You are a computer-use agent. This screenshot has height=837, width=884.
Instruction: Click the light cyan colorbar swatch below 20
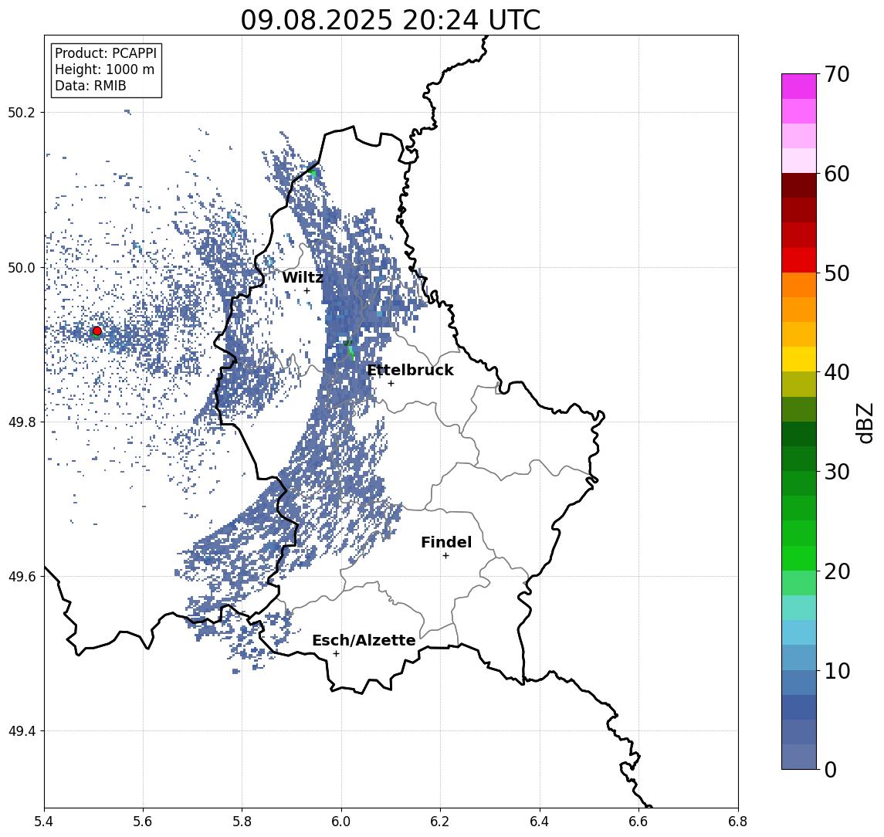(x=799, y=608)
